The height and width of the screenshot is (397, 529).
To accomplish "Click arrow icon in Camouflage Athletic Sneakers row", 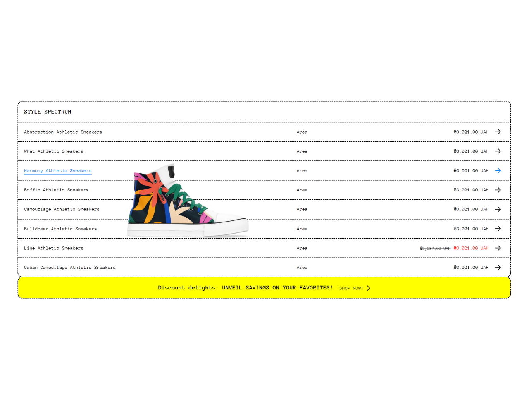I will (x=498, y=209).
